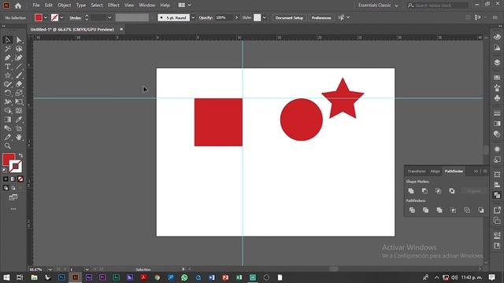Change screen mode button in toolbar

coord(13,197)
